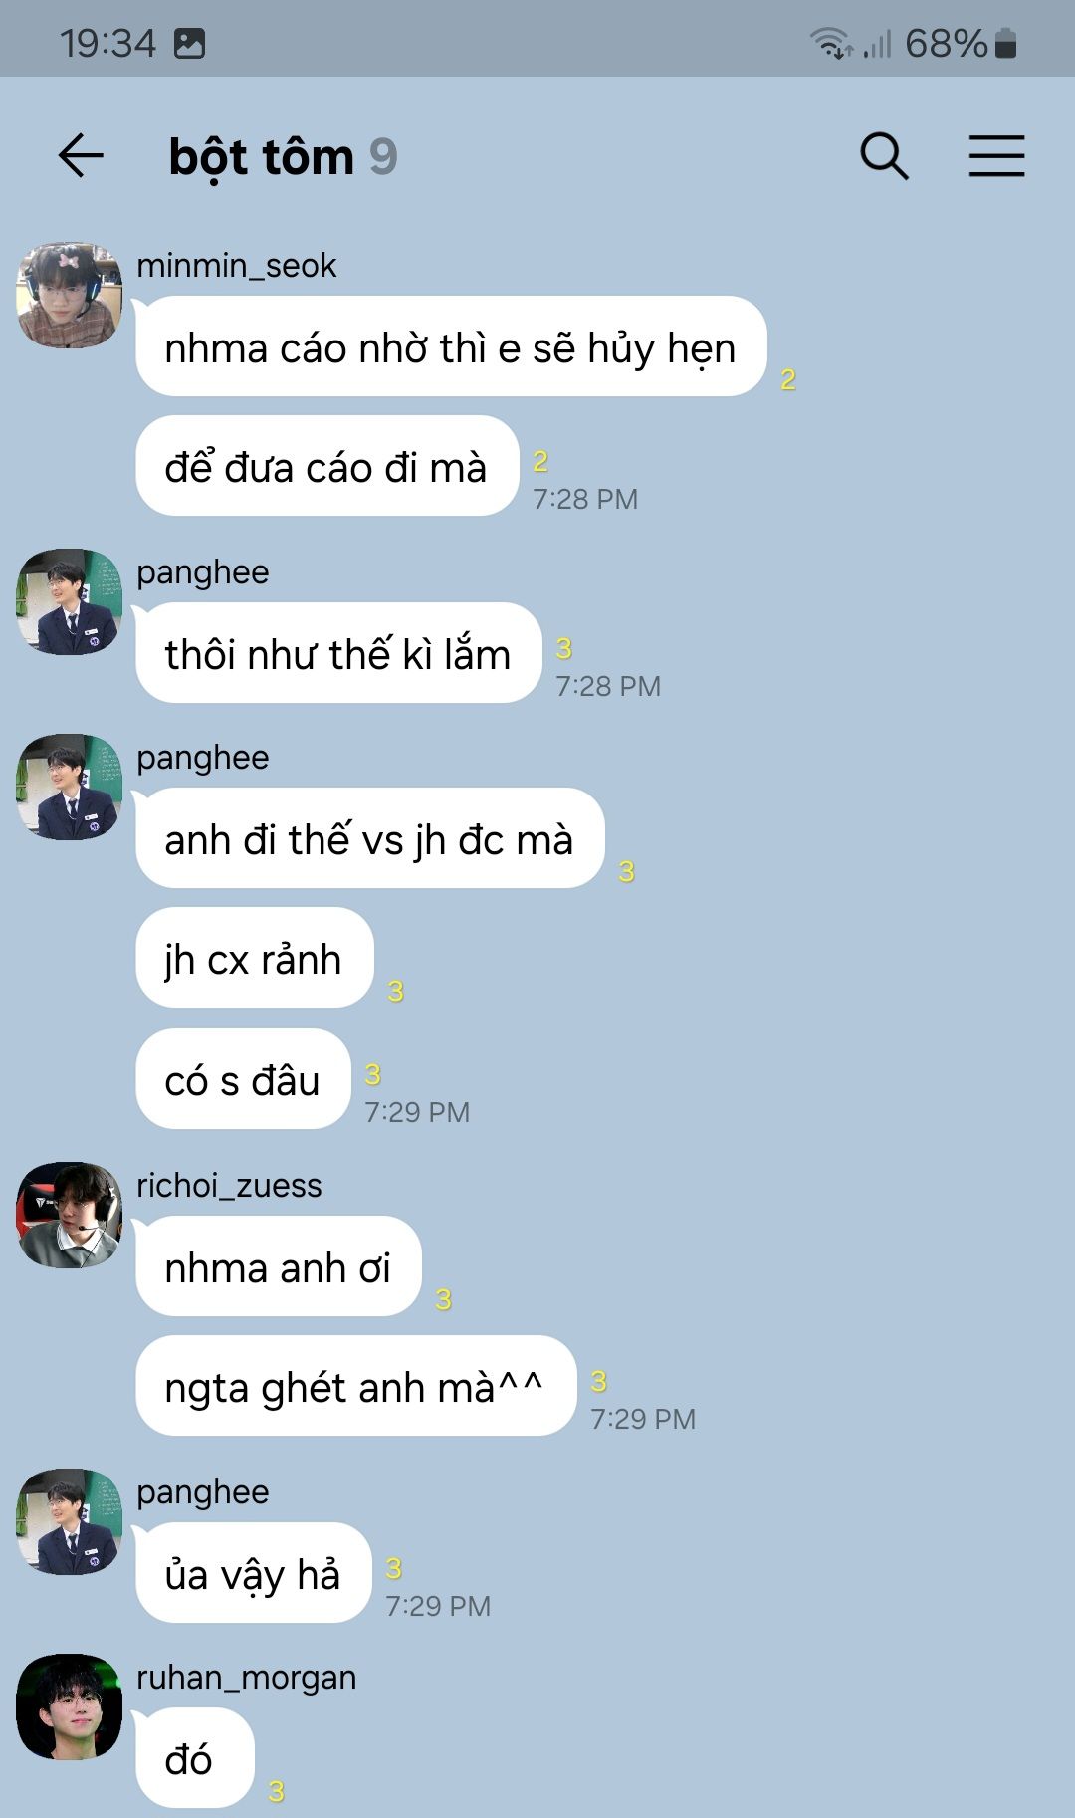Open the hamburger menu icon
Screen dimensions: 1075x1818
coord(996,156)
